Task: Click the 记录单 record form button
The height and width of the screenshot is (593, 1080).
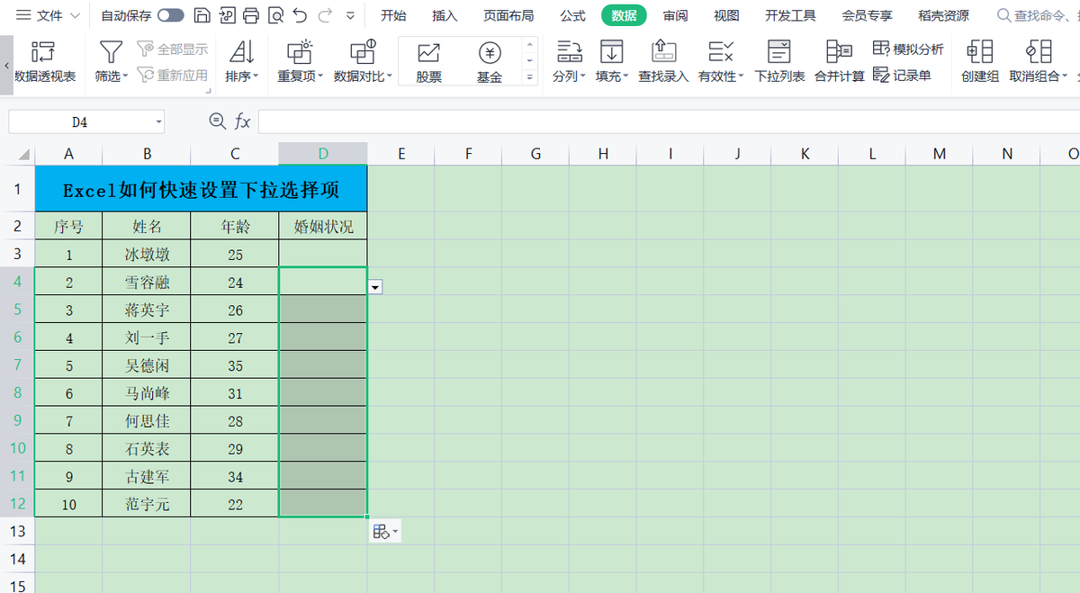Action: point(902,76)
